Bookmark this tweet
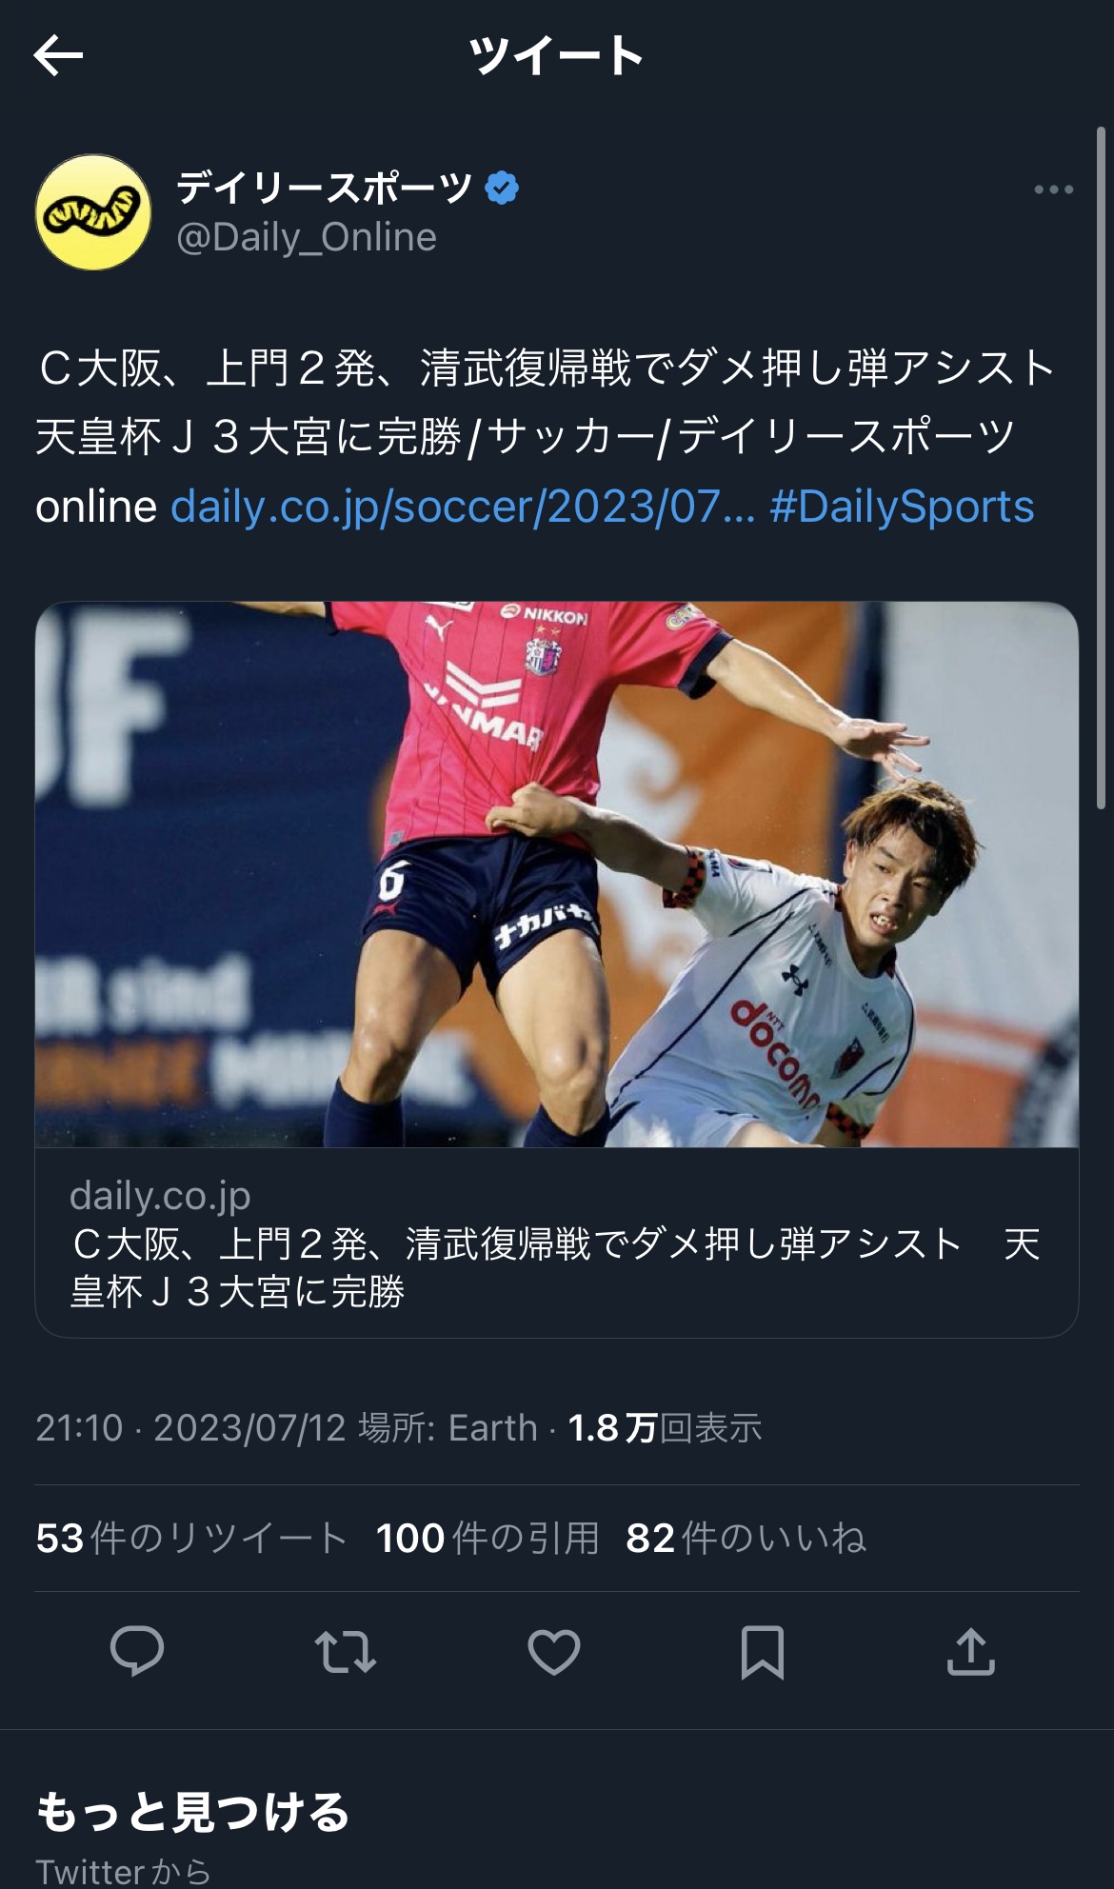 point(763,1651)
